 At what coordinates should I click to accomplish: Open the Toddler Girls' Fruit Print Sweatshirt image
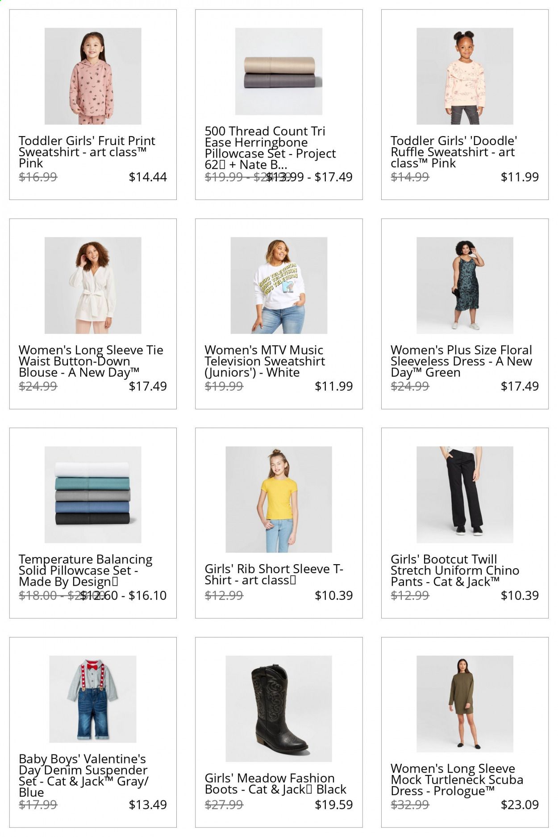tap(93, 76)
